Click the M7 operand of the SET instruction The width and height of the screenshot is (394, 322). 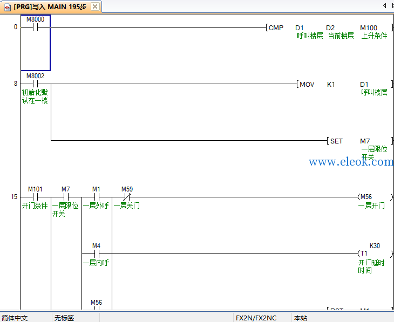tap(365, 141)
